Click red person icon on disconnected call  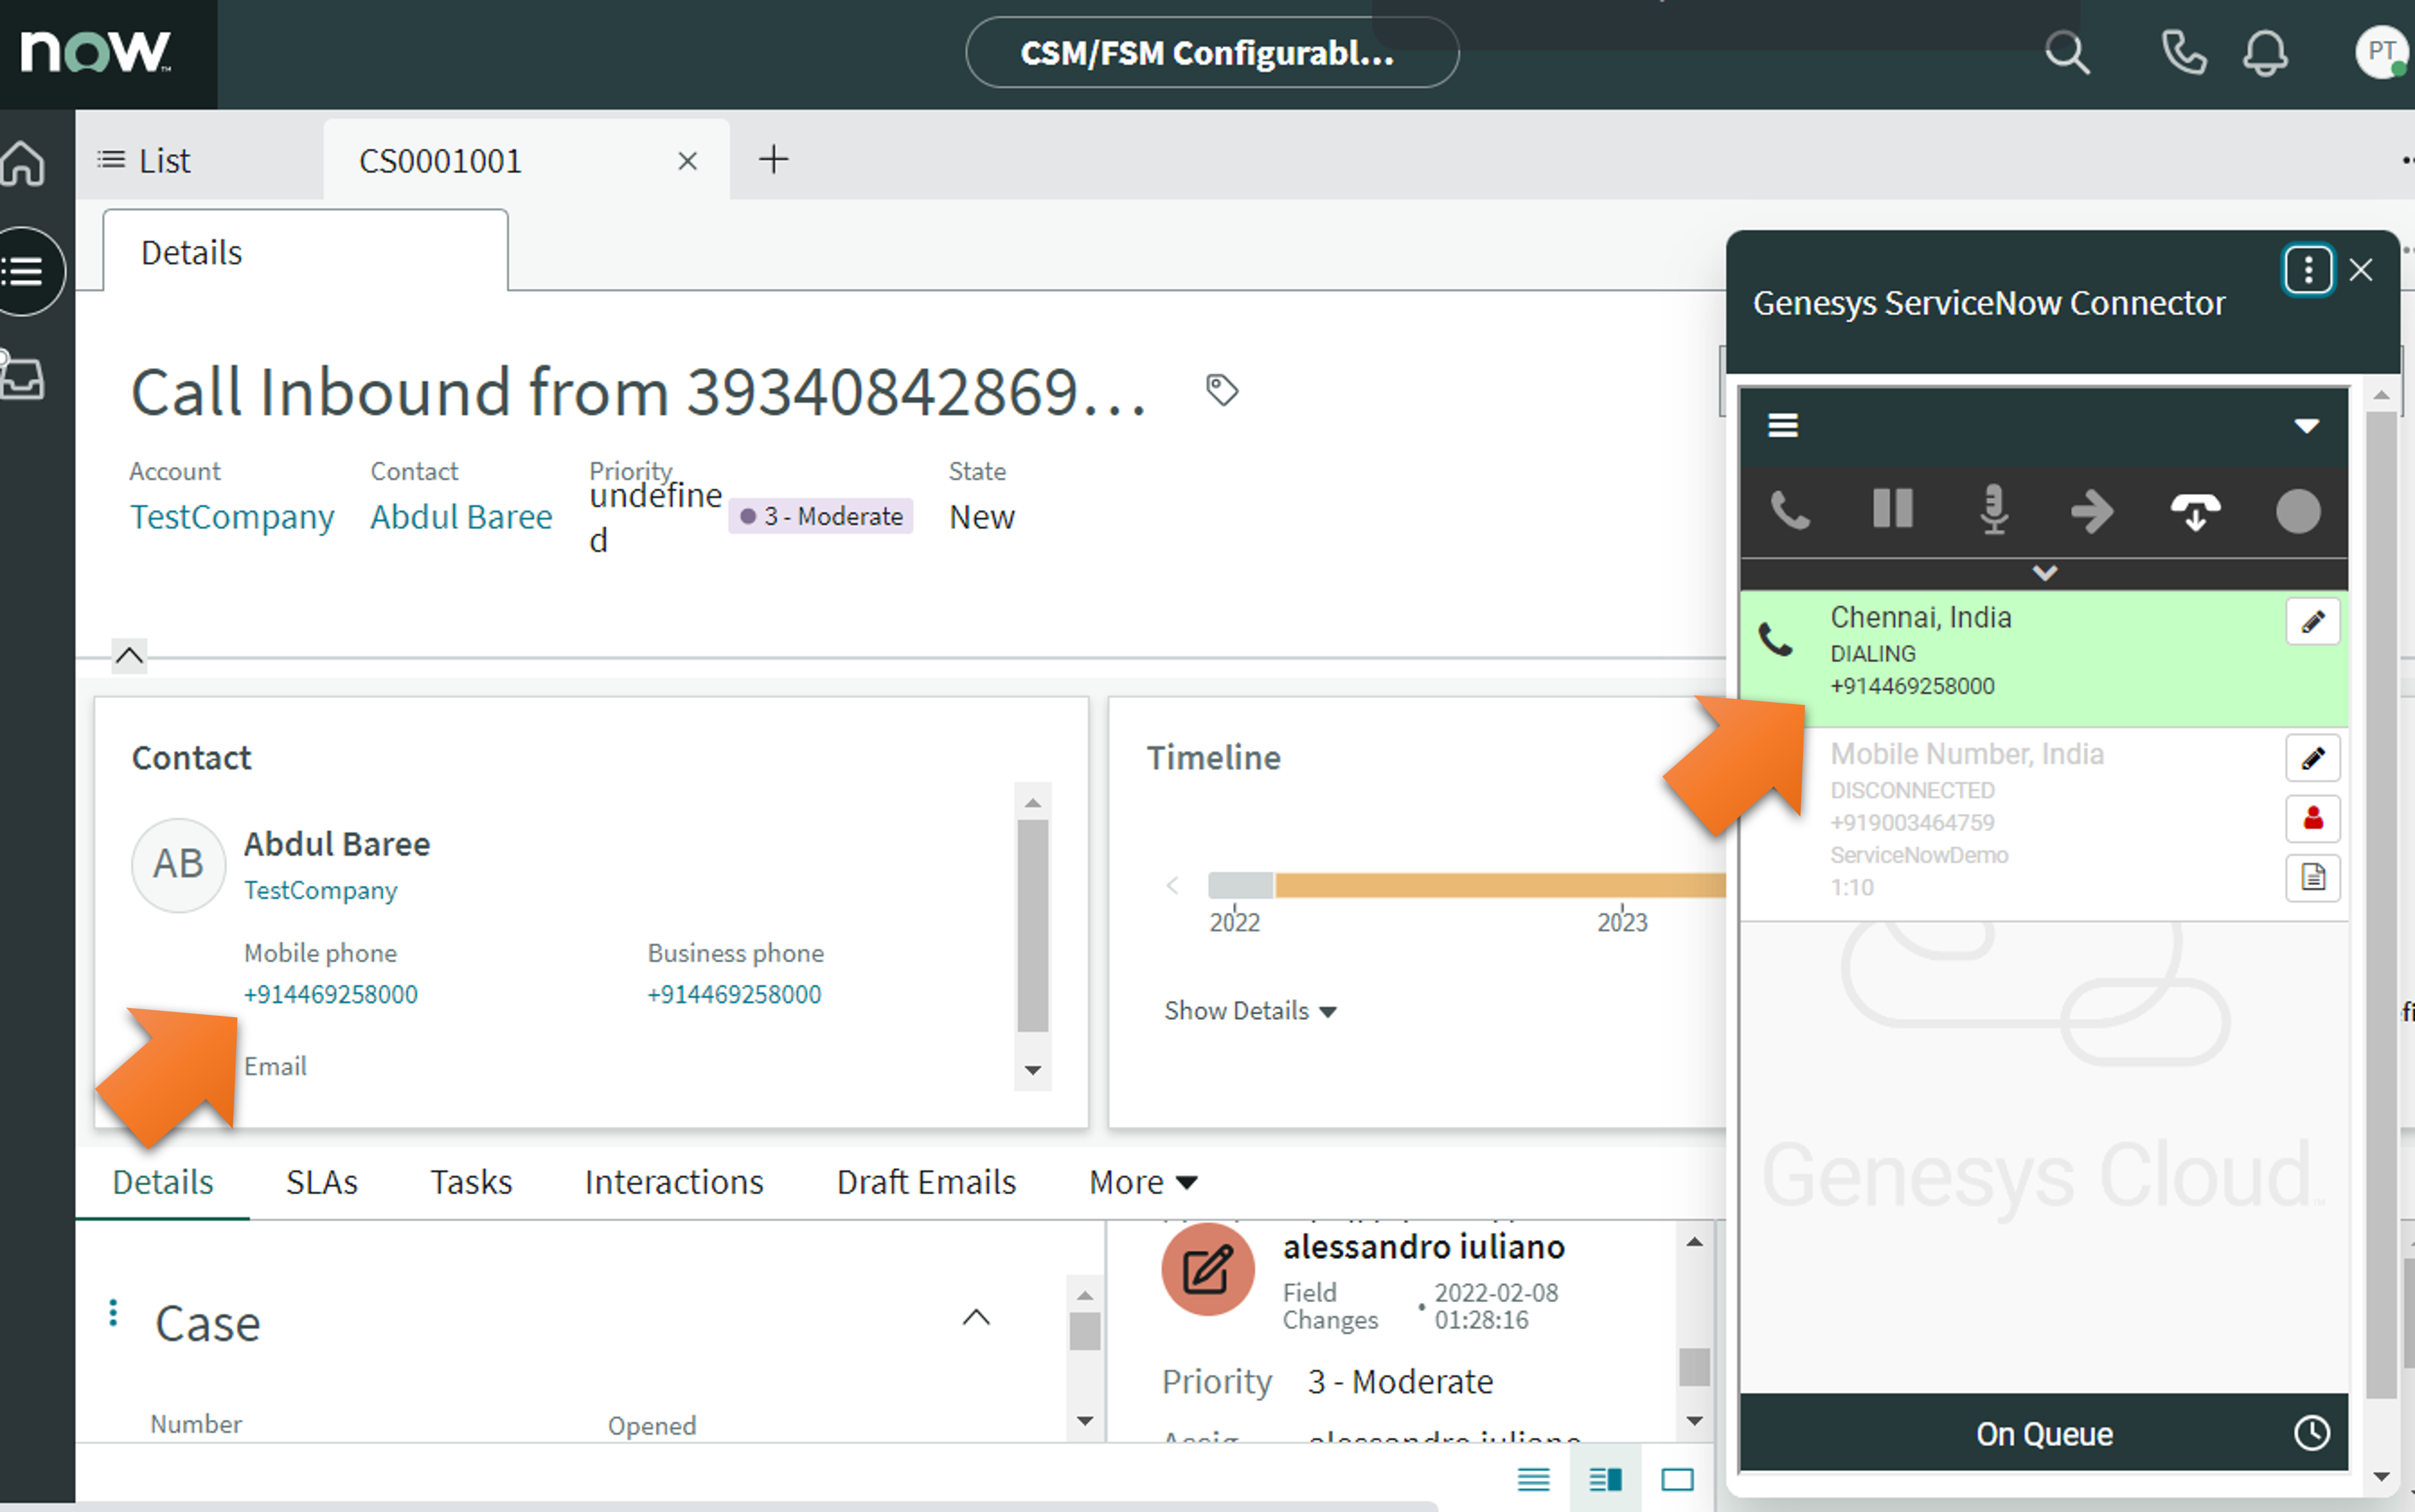tap(2312, 819)
